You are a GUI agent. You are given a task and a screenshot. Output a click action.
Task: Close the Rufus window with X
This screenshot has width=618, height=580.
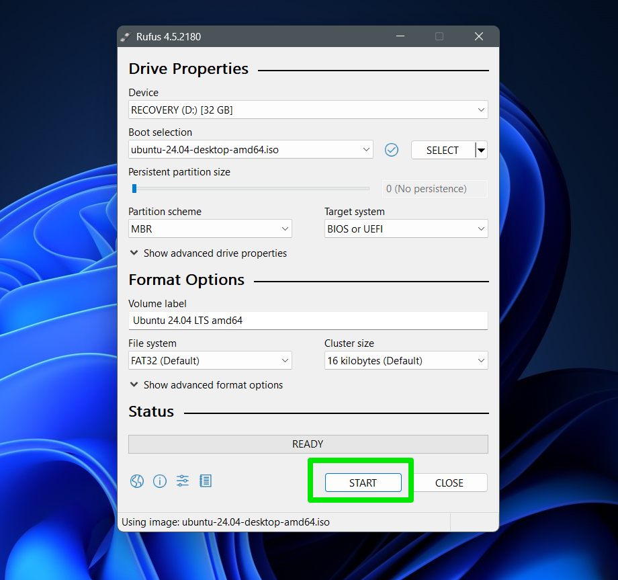tap(479, 36)
